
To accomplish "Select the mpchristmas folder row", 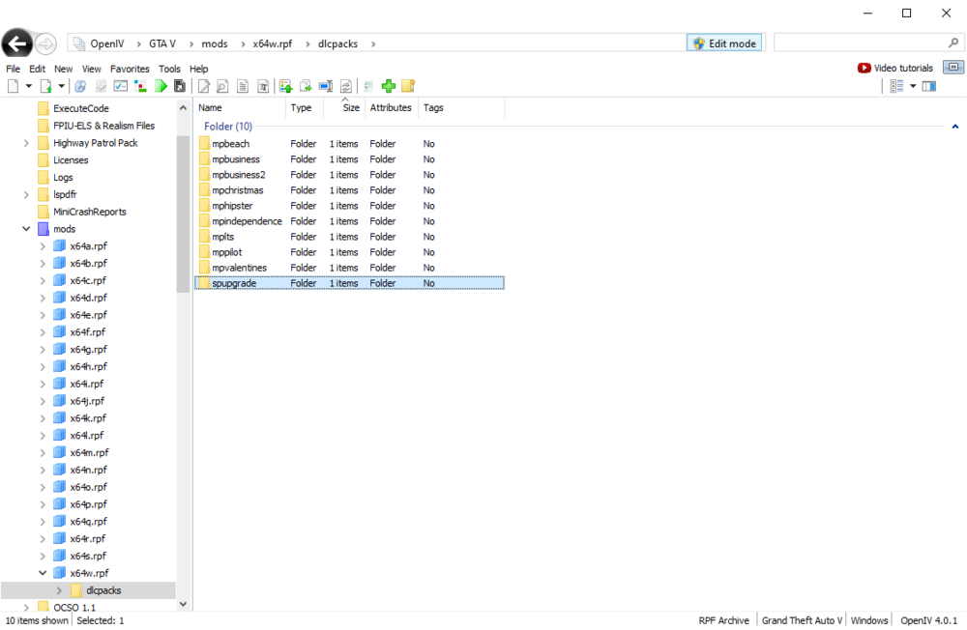I will [x=349, y=190].
